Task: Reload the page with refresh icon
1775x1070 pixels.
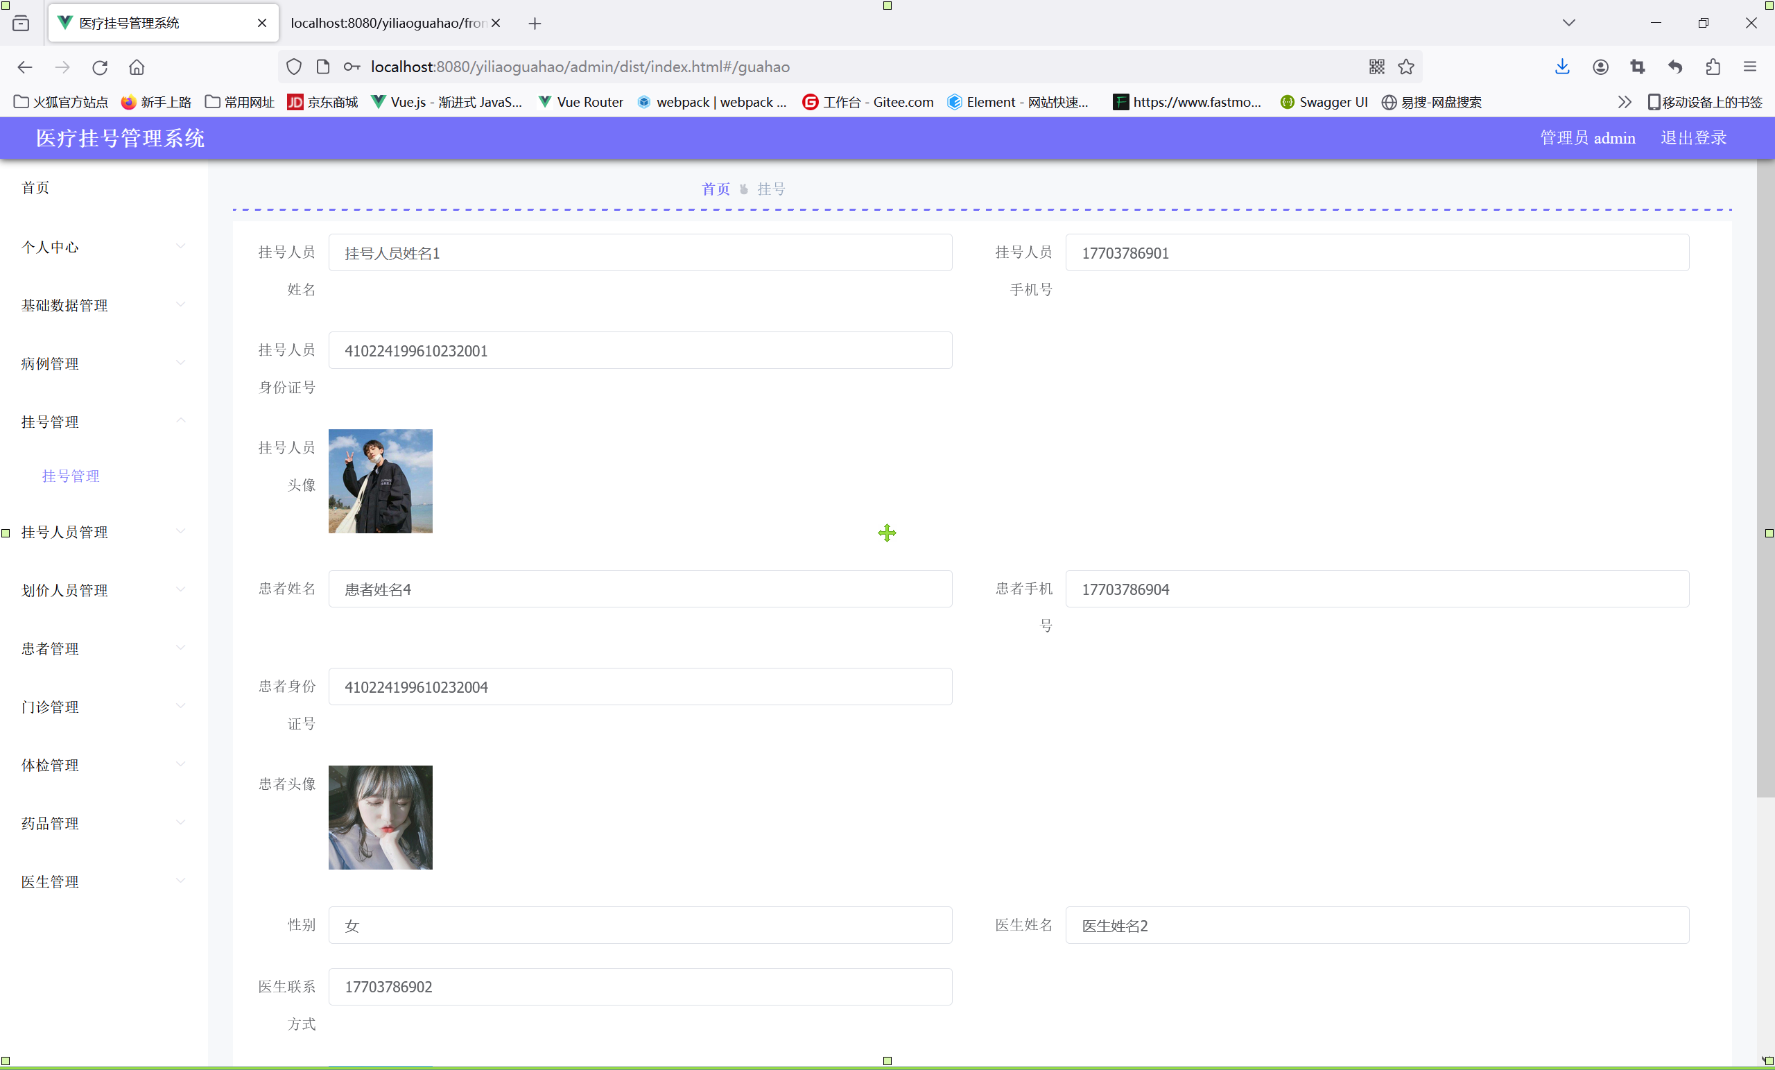Action: 99,67
